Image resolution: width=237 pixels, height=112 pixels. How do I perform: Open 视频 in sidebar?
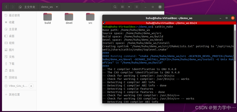tap(19, 43)
